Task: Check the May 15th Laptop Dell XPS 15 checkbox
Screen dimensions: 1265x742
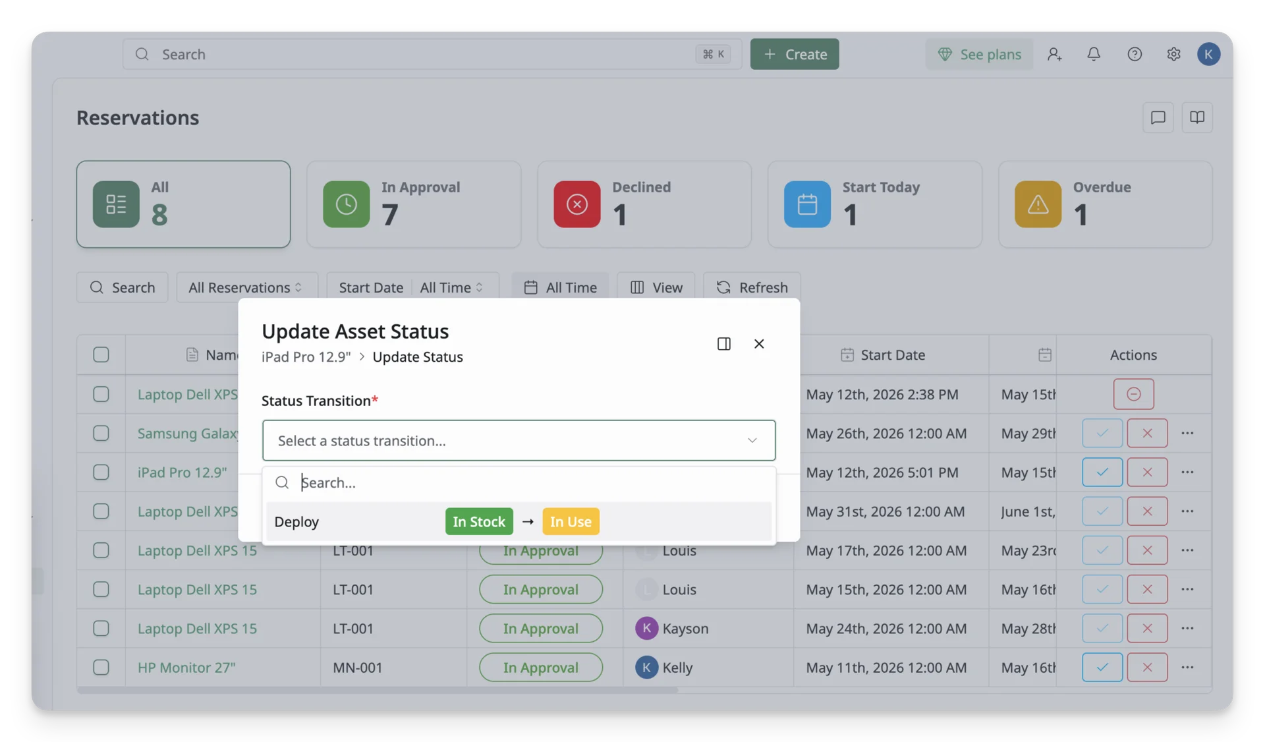Action: point(101,589)
